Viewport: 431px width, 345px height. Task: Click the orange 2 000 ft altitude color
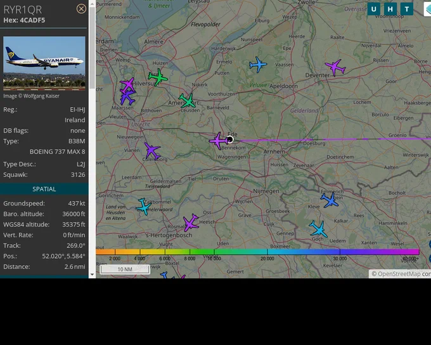coord(115,252)
